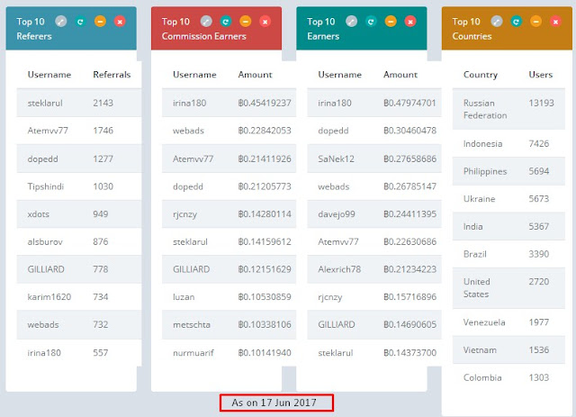Select Alexrich78 in Top 10 Earners

click(339, 269)
